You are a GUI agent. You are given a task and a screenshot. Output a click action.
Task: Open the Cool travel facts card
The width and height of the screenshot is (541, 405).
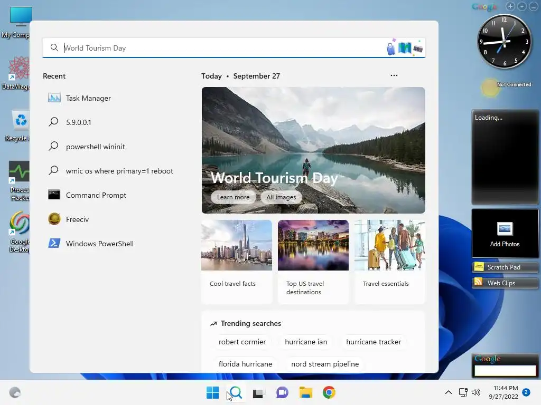[237, 262]
